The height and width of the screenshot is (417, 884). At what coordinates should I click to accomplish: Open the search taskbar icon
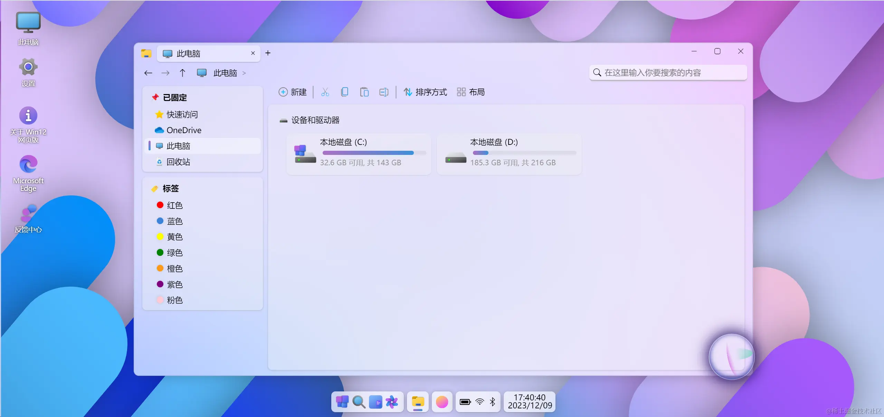click(359, 402)
